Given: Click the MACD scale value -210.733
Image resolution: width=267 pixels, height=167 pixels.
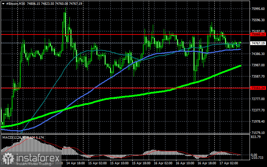Looking at the screenshot, I should pos(257,158).
